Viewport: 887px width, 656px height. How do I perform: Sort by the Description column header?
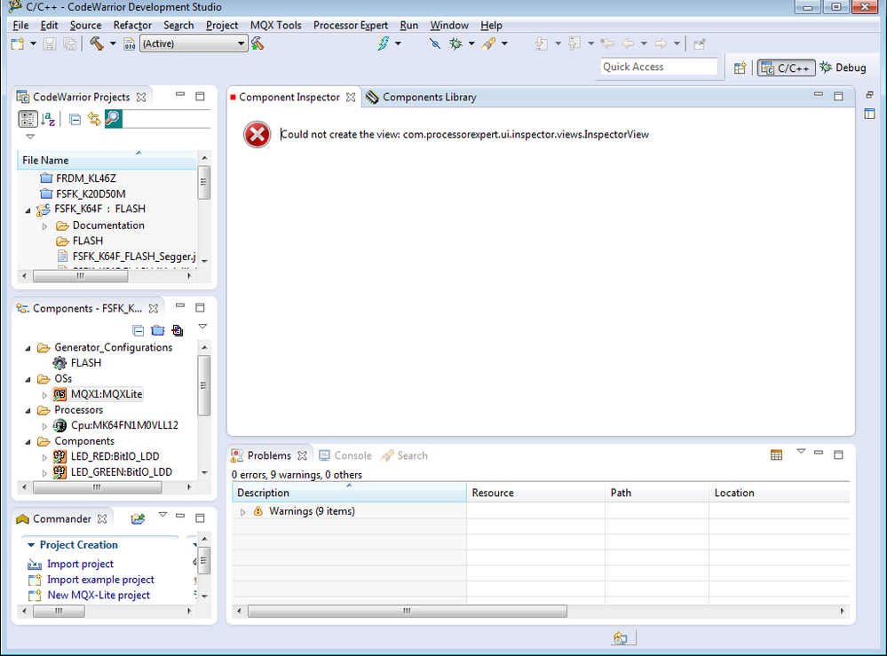click(349, 493)
